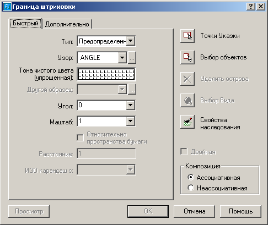Image resolution: width=268 pixels, height=225 pixels.
Task: Click the OK button
Action: point(148,211)
